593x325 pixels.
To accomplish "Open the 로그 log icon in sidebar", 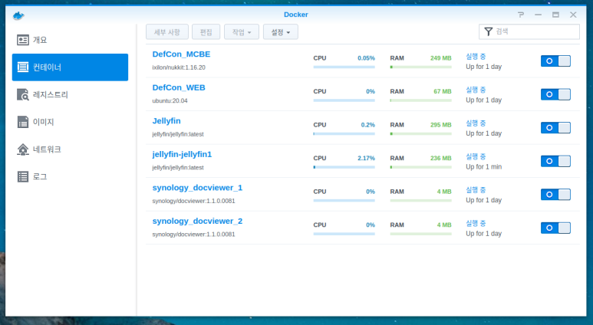I will click(23, 176).
